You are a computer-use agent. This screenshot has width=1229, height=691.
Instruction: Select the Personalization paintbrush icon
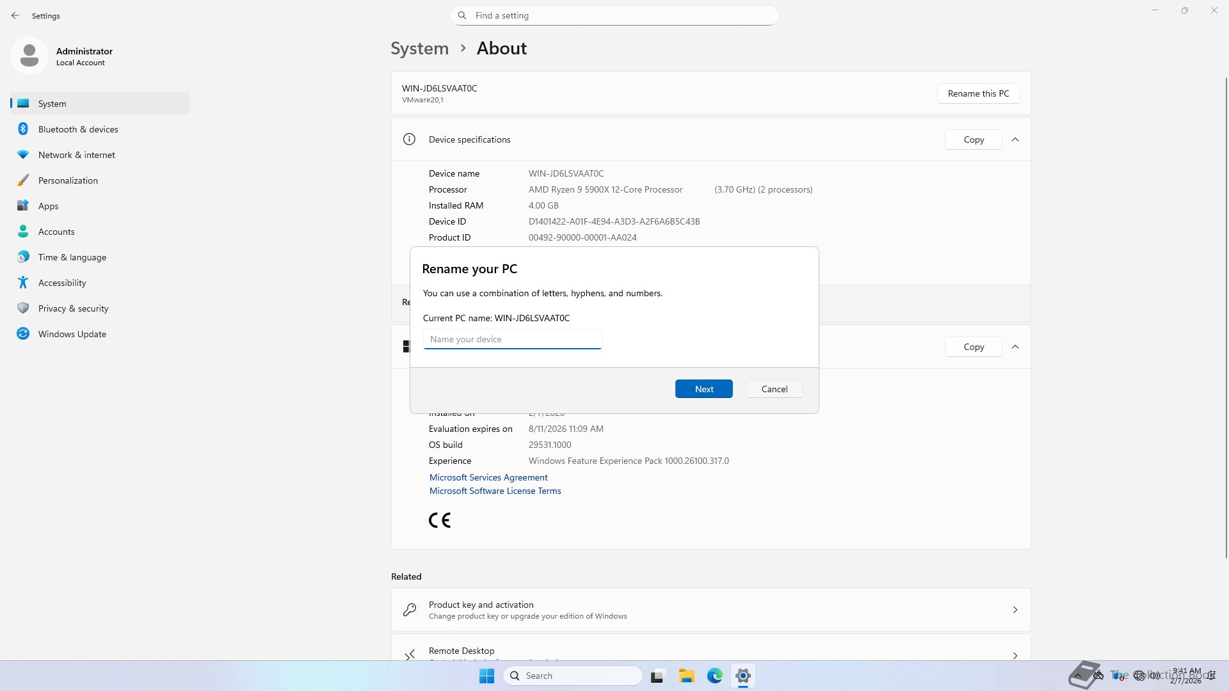(23, 180)
